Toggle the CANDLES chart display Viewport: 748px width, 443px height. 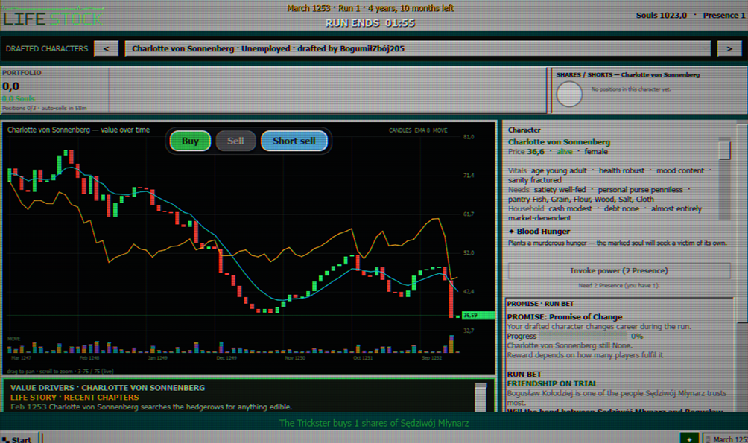400,130
